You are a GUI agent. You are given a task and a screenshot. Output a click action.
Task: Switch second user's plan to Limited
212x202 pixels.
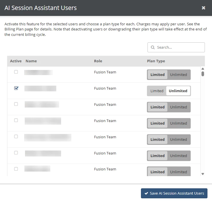pyautogui.click(x=157, y=91)
